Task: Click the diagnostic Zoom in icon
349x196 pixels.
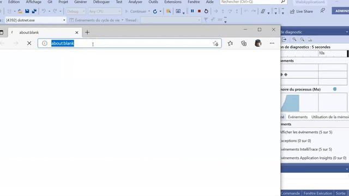Action: [294, 40]
